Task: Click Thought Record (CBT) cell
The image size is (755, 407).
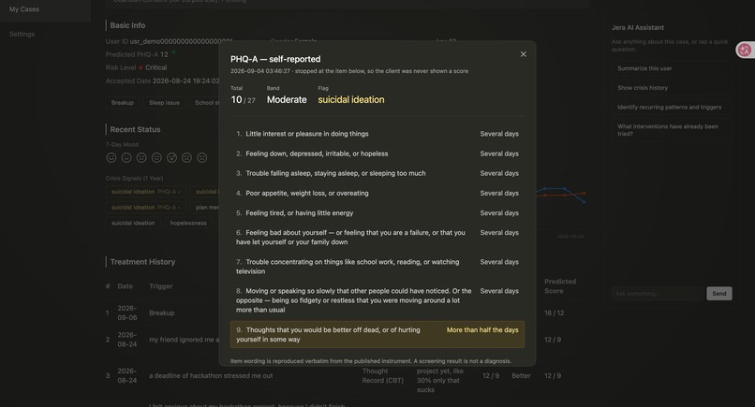Action: [383, 376]
